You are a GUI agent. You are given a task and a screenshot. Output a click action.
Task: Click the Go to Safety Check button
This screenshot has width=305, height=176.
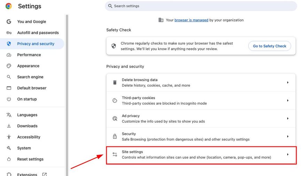(x=269, y=46)
